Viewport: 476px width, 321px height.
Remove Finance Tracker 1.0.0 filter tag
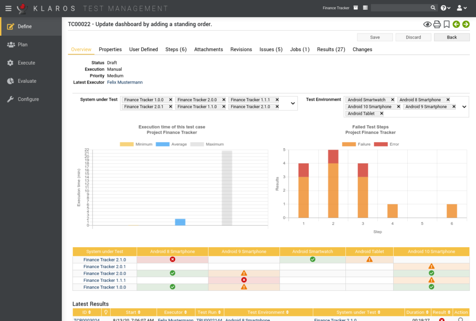point(171,100)
